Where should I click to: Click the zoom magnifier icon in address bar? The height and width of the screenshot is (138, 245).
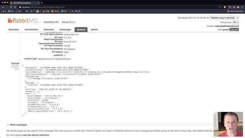pos(220,7)
